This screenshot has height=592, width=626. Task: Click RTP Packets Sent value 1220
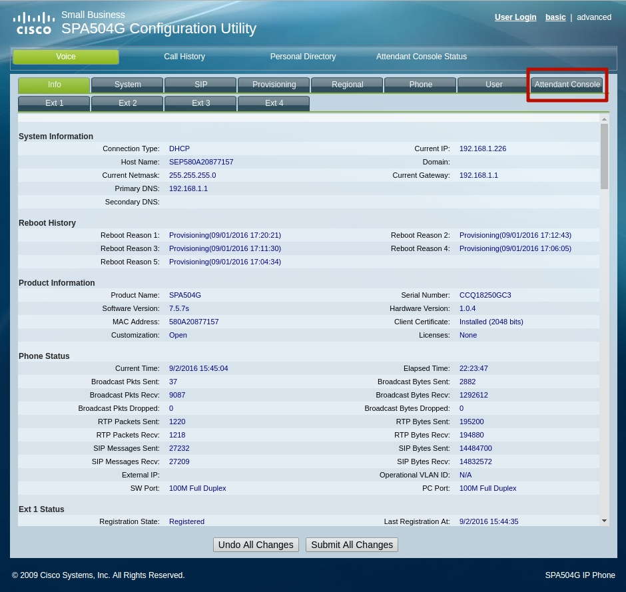click(177, 422)
